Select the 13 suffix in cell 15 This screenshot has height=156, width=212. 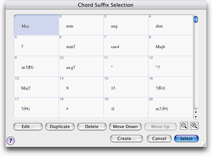coord(126,87)
